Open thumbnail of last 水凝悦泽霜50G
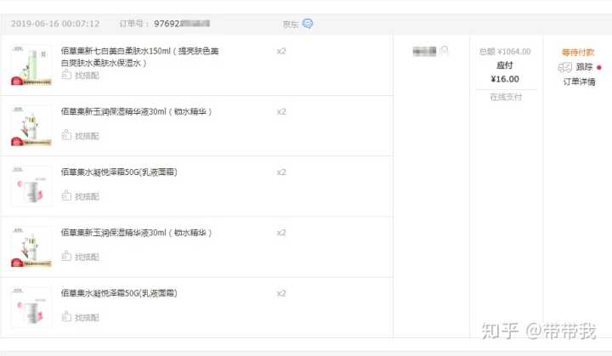The width and height of the screenshot is (612, 356). [31, 308]
